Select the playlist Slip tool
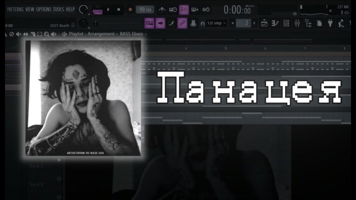 (x=26, y=34)
